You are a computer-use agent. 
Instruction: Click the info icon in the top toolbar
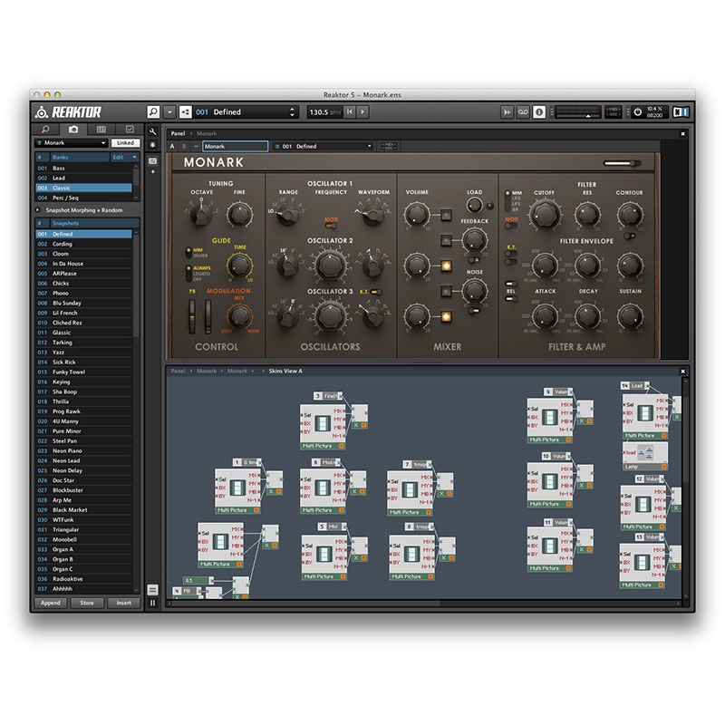click(x=539, y=112)
